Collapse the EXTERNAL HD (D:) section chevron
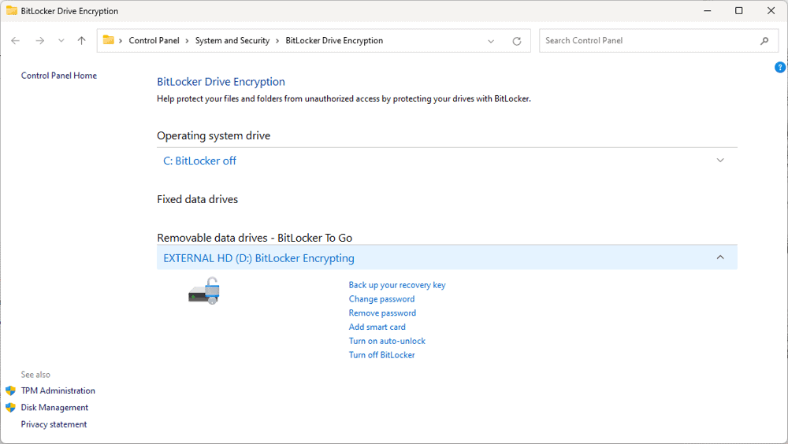Image resolution: width=788 pixels, height=444 pixels. point(720,257)
